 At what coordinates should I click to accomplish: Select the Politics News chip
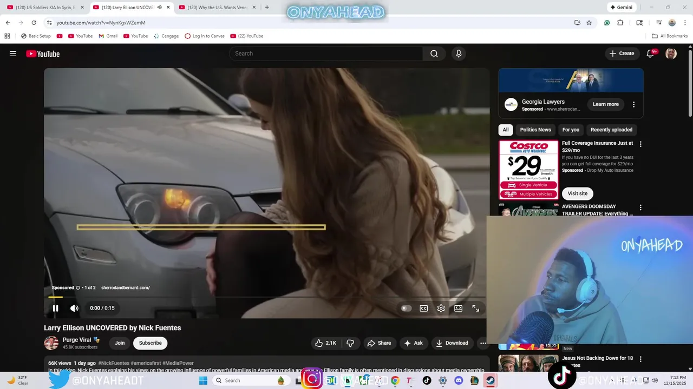535,130
